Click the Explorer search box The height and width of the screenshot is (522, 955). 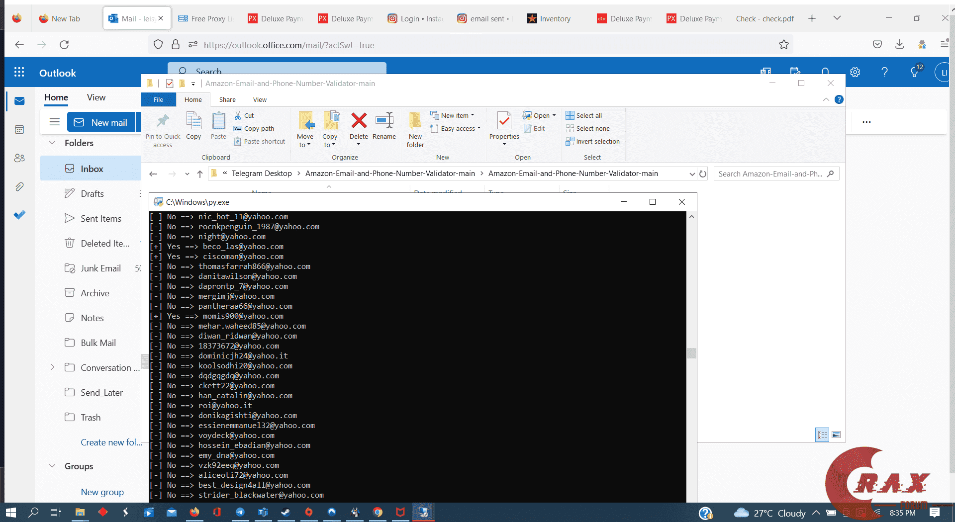click(776, 174)
